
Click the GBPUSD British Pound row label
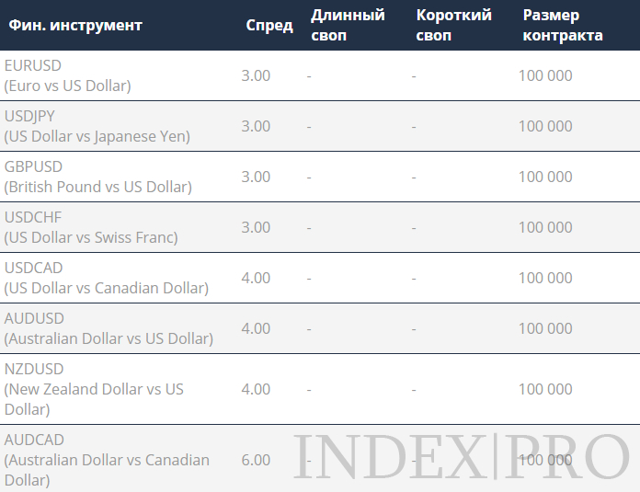[98, 177]
